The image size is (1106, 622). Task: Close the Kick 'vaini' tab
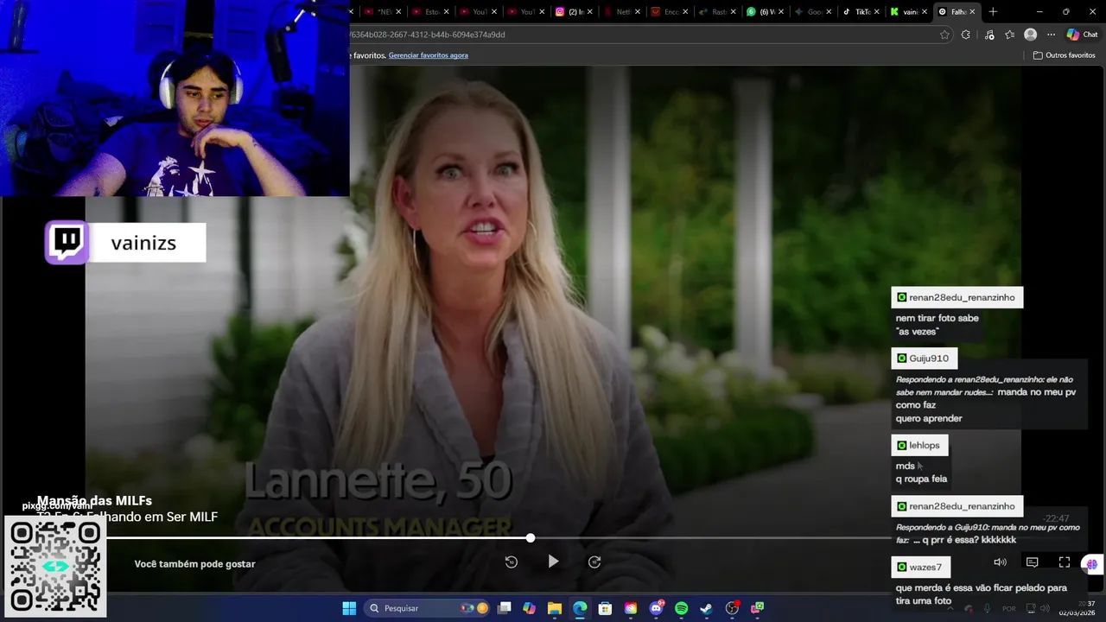pos(925,12)
